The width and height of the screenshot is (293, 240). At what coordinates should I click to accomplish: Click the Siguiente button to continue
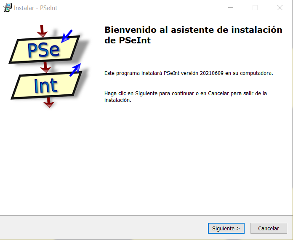[226, 228]
